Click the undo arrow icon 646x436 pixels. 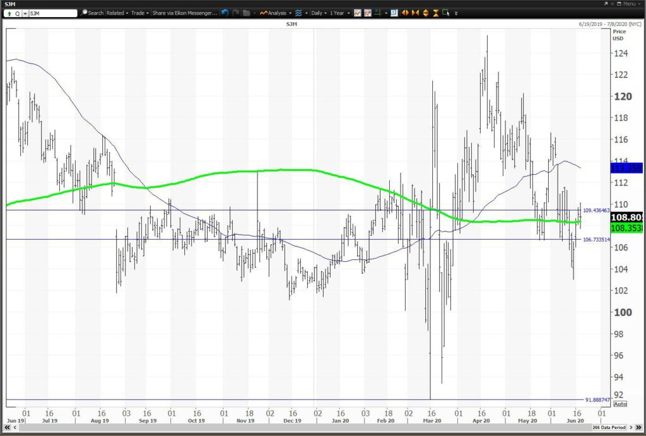tap(225, 13)
